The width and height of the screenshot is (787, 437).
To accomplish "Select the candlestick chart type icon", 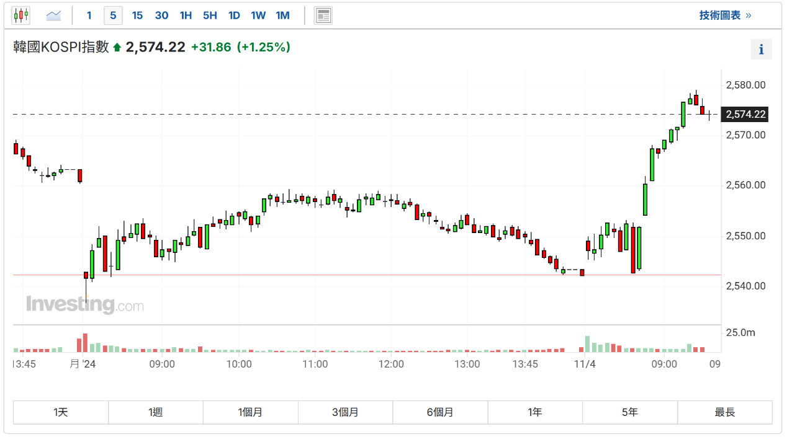I will (21, 15).
